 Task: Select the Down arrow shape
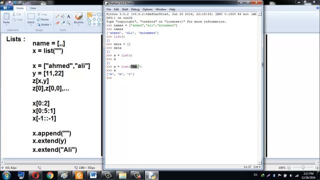click(x=89, y=24)
